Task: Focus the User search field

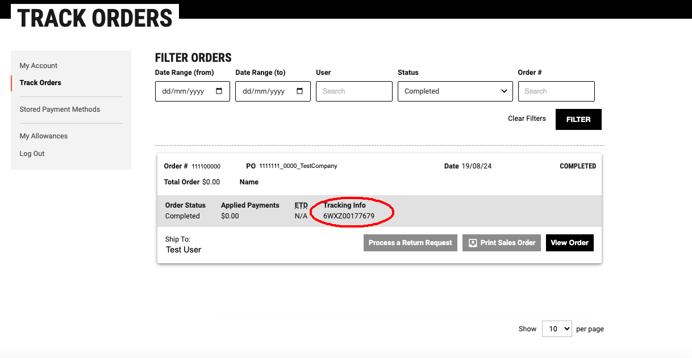Action: [x=354, y=91]
